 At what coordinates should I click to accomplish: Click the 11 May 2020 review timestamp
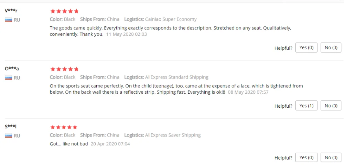(126, 34)
